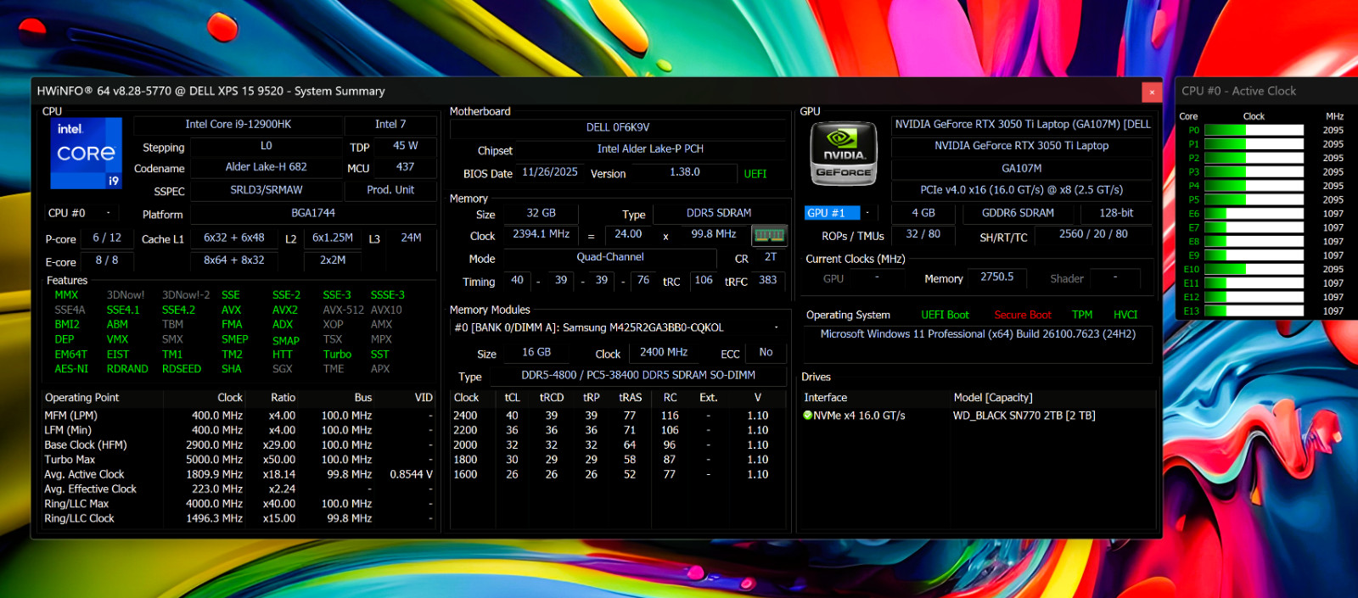Click the Model [Capacity] column header
Viewport: 1358px width, 598px height.
point(993,398)
